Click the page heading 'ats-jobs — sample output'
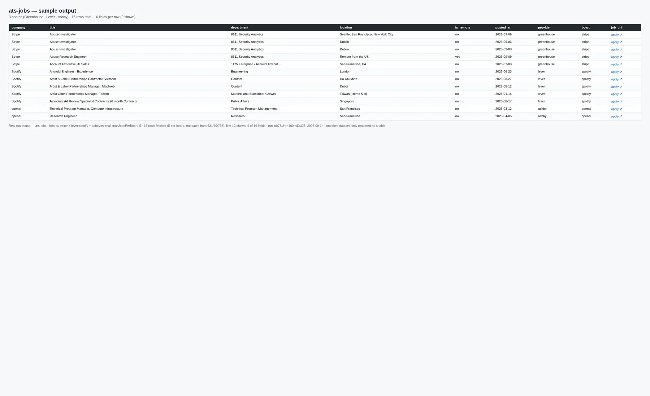Image resolution: width=650 pixels, height=396 pixels. pos(42,11)
